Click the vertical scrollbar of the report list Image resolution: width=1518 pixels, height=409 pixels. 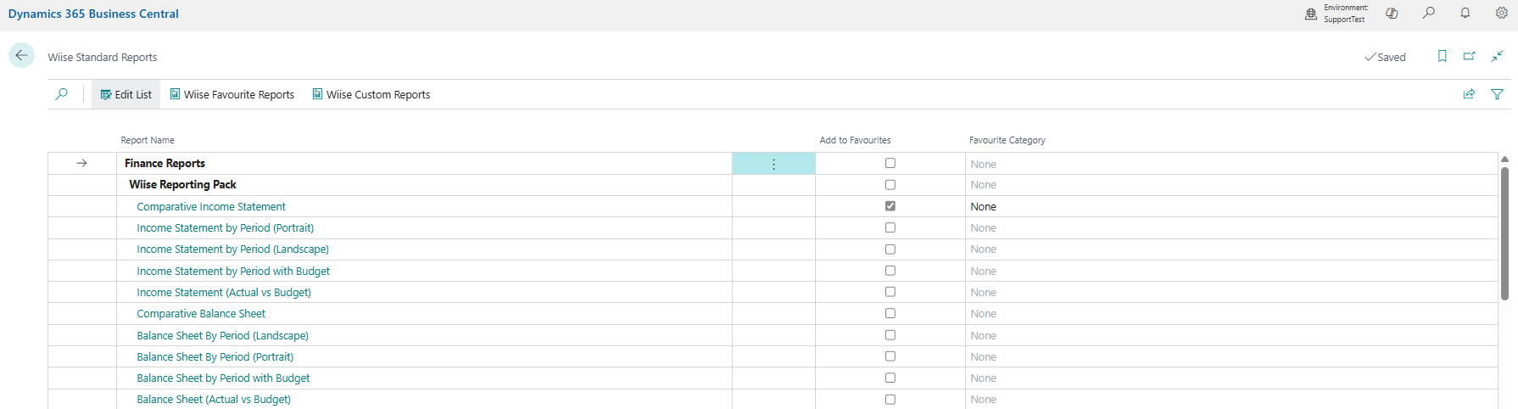click(1504, 233)
